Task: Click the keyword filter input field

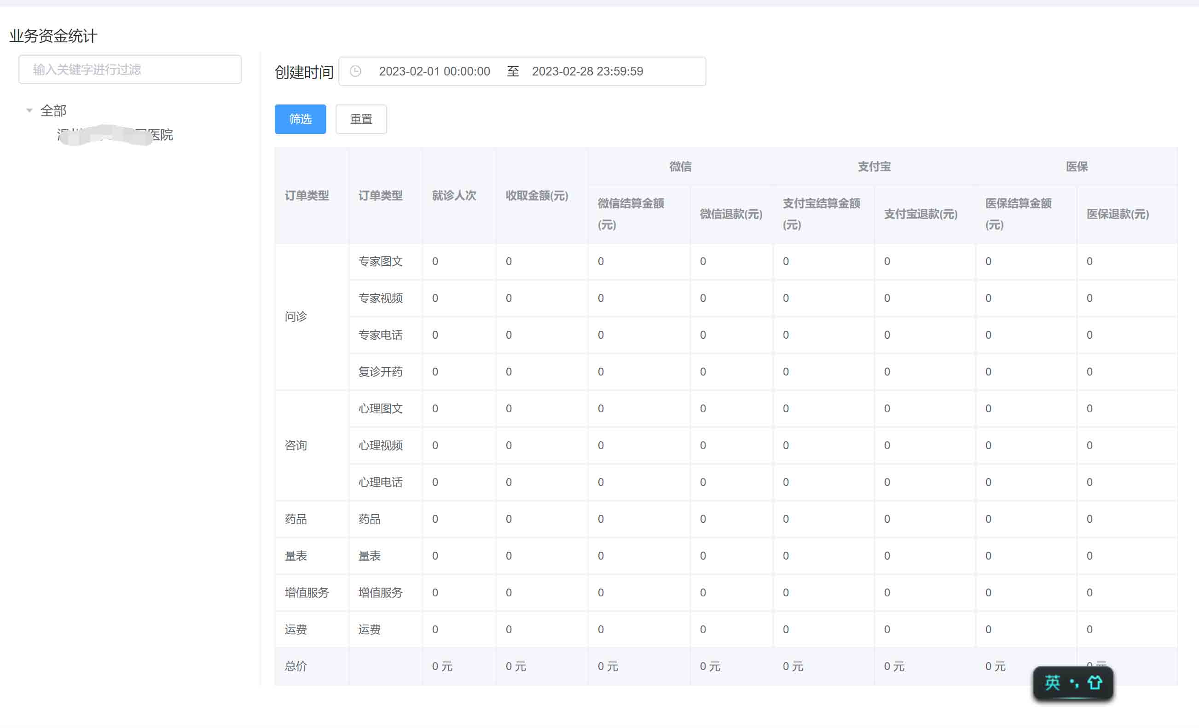Action: pos(130,69)
